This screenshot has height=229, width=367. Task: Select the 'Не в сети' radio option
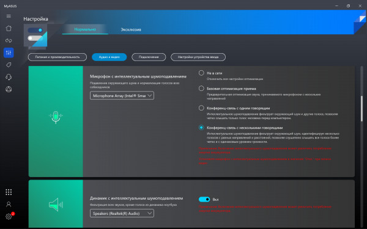[x=201, y=73]
